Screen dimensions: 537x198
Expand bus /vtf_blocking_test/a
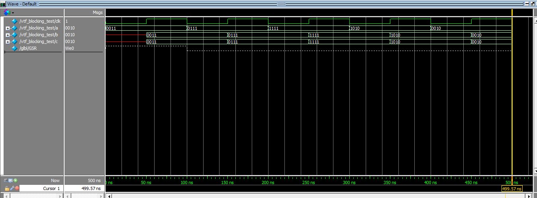point(8,28)
